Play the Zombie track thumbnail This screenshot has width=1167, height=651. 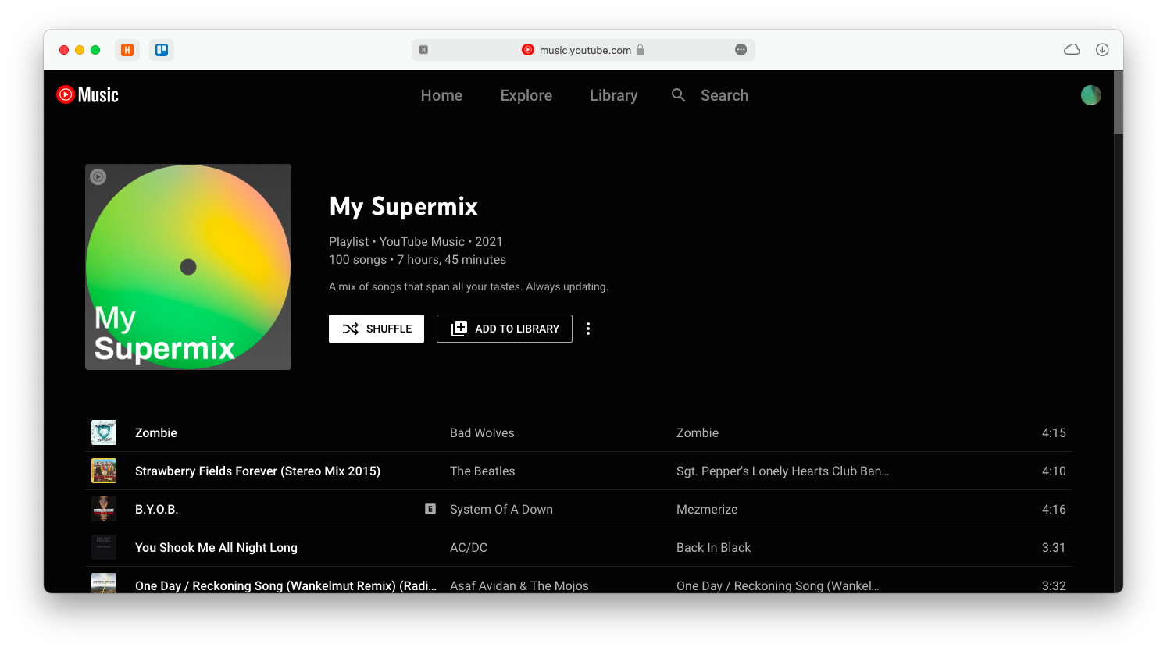(104, 432)
